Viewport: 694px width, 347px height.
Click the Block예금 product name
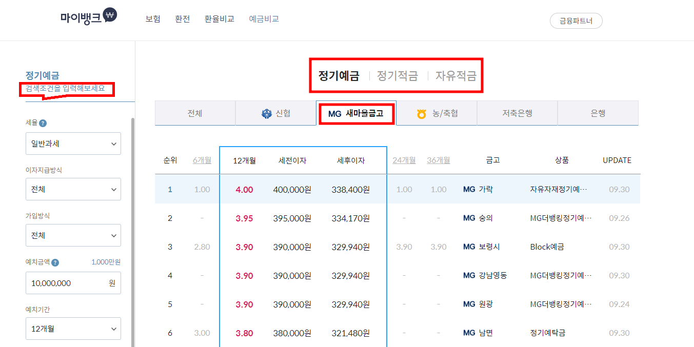pos(547,247)
